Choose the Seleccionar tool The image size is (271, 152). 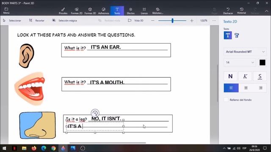pyautogui.click(x=12, y=21)
